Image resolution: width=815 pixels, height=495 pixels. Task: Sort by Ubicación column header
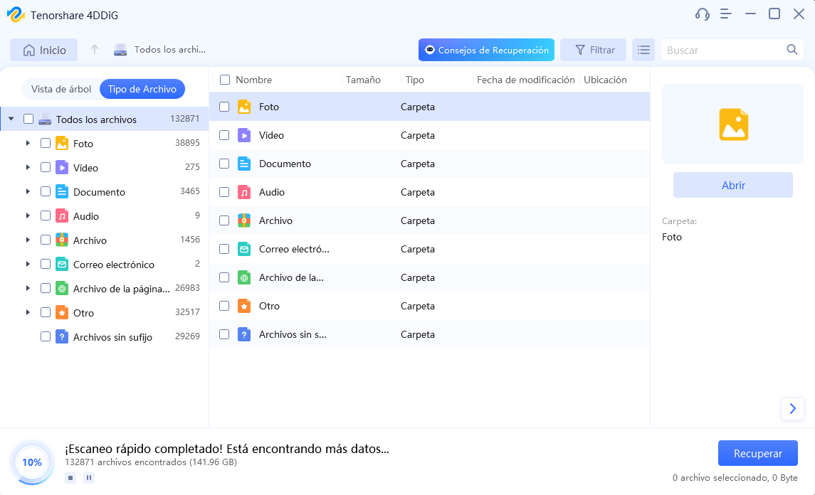click(605, 80)
